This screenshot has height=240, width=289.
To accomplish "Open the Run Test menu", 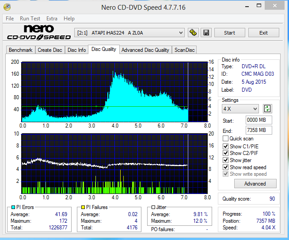I will pos(30,19).
